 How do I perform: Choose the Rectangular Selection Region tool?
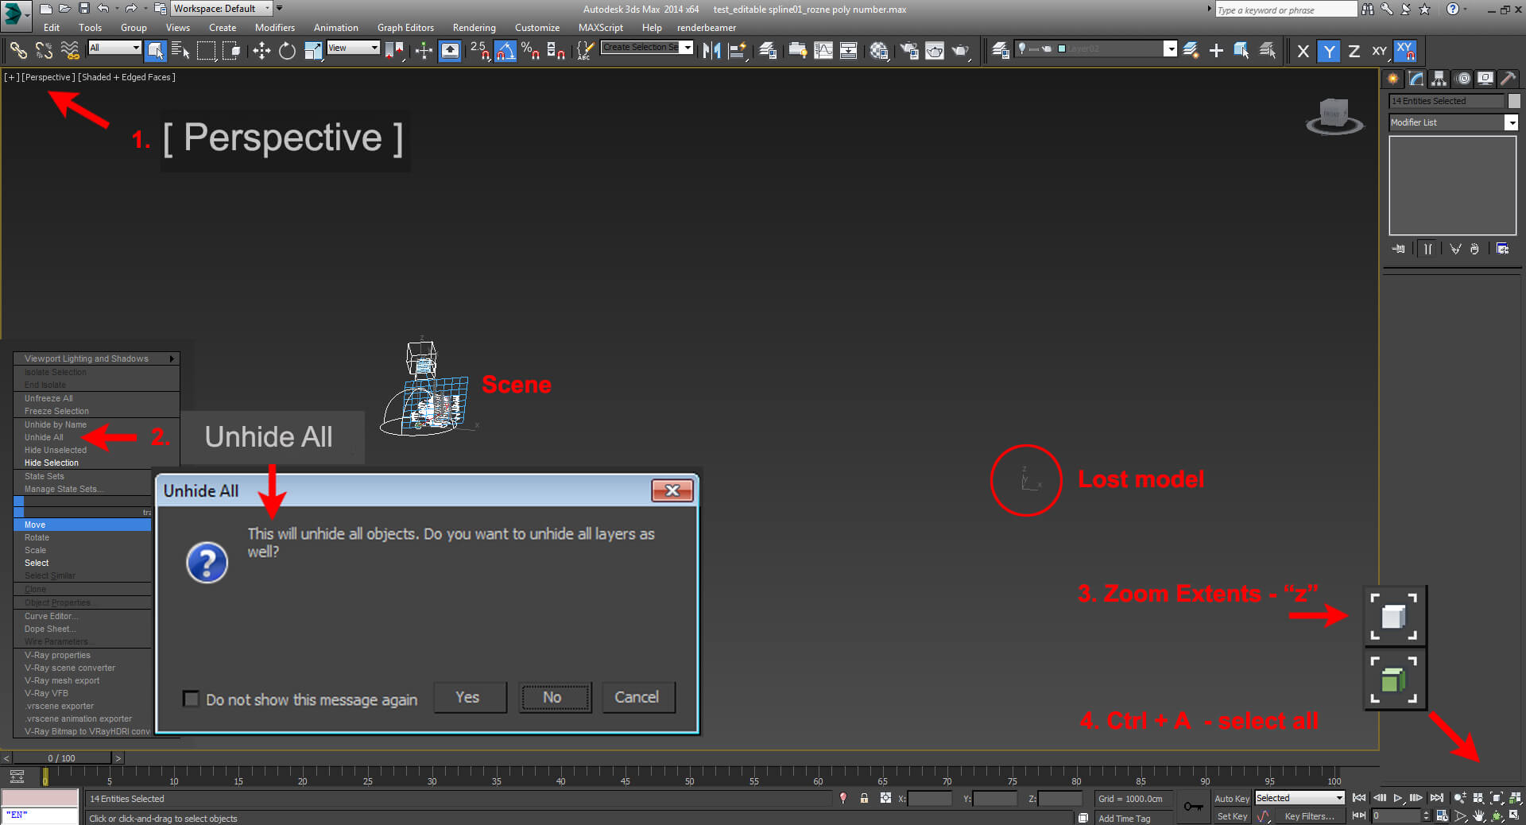[x=206, y=51]
